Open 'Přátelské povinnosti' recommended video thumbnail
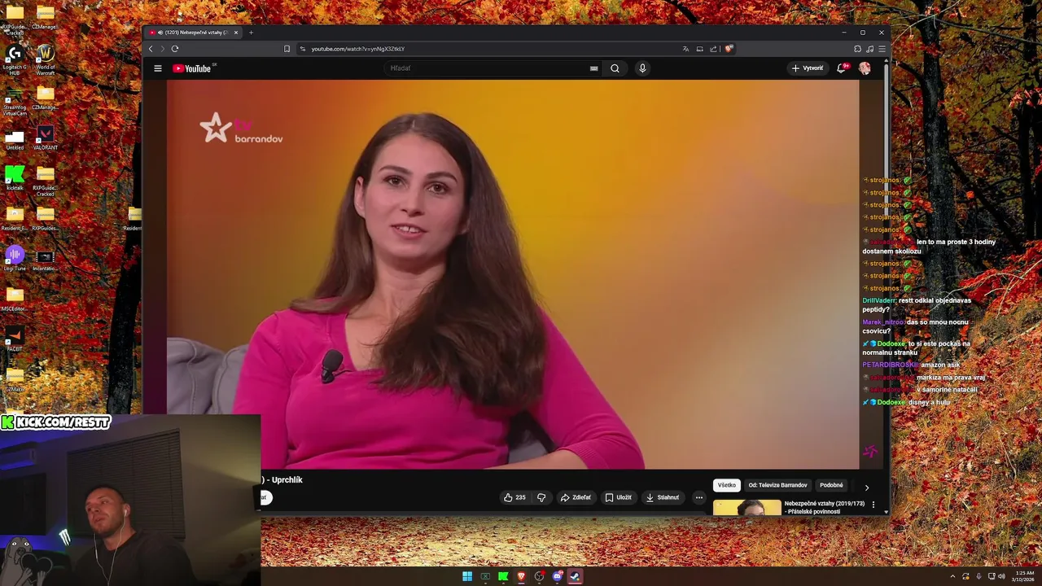The height and width of the screenshot is (586, 1042). click(746, 508)
